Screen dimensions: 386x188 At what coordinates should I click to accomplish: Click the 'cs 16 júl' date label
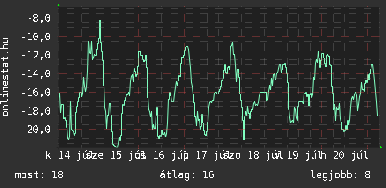pos(162,155)
